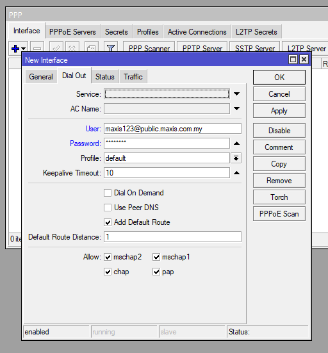Click PPTP Server button in PPP toolbar

point(202,47)
